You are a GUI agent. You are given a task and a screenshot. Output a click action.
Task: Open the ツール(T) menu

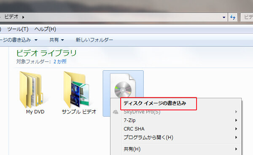(18, 29)
